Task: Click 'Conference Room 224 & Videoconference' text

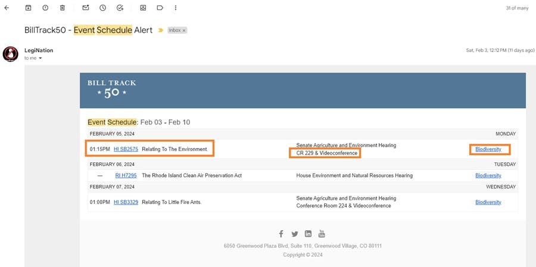Action: tap(344, 206)
